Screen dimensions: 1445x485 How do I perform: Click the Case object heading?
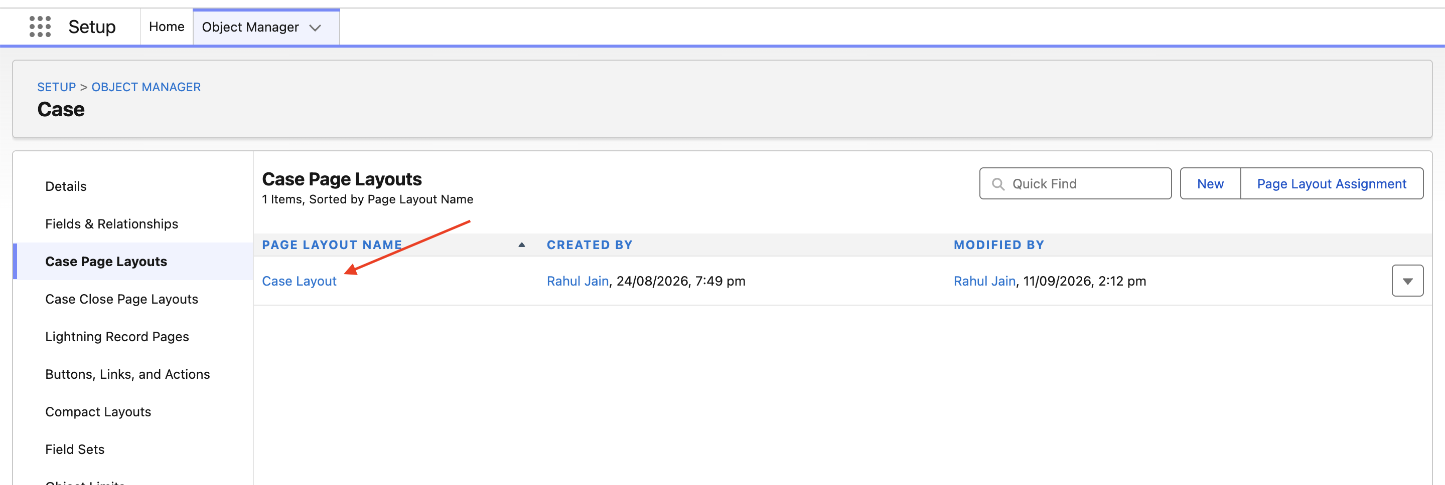coord(61,109)
